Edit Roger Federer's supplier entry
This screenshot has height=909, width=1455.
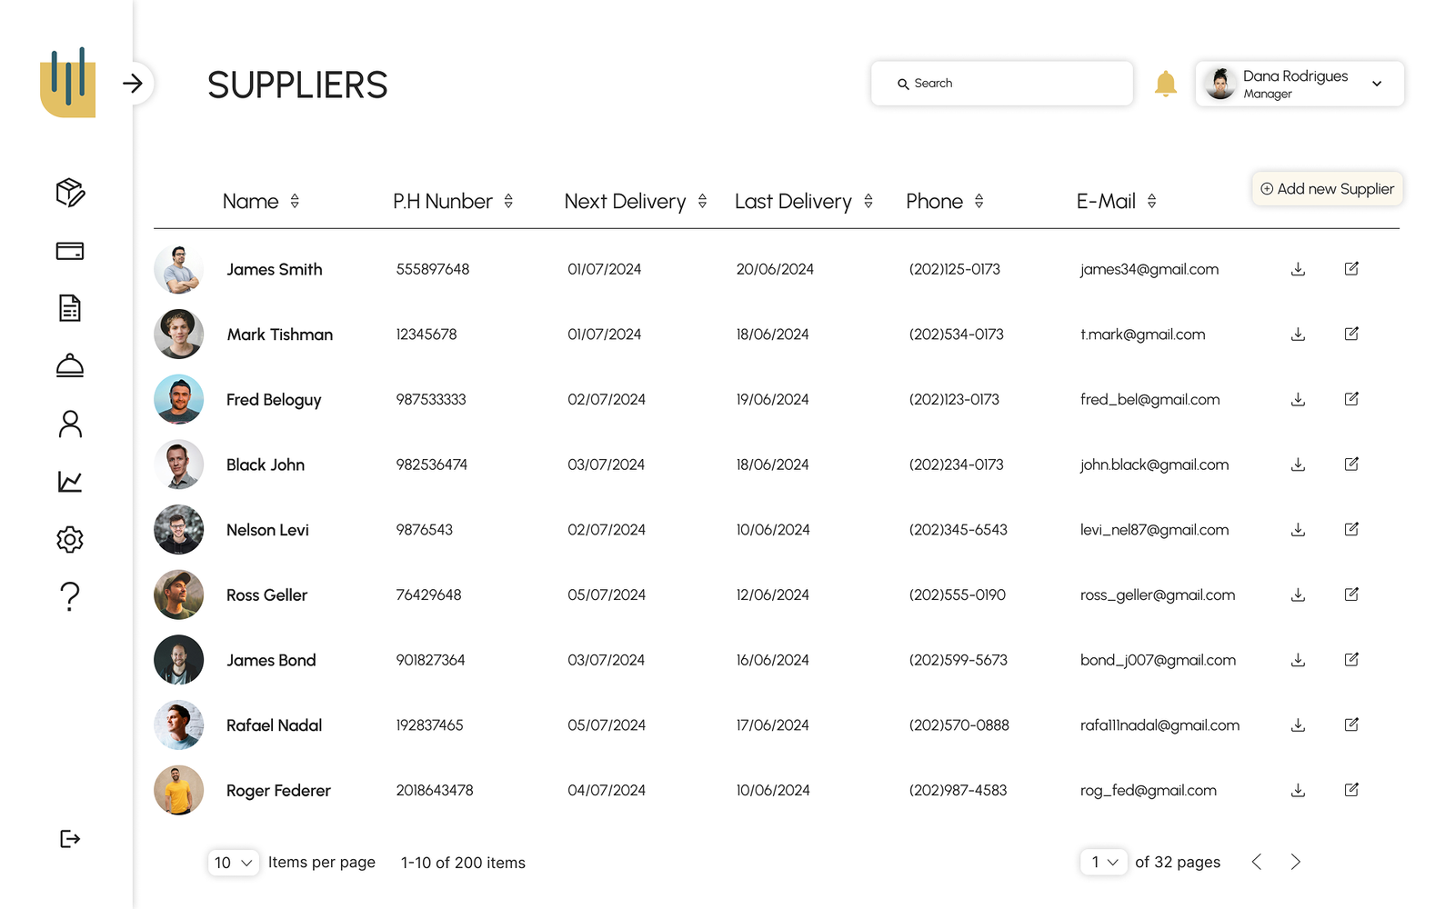pos(1351,790)
